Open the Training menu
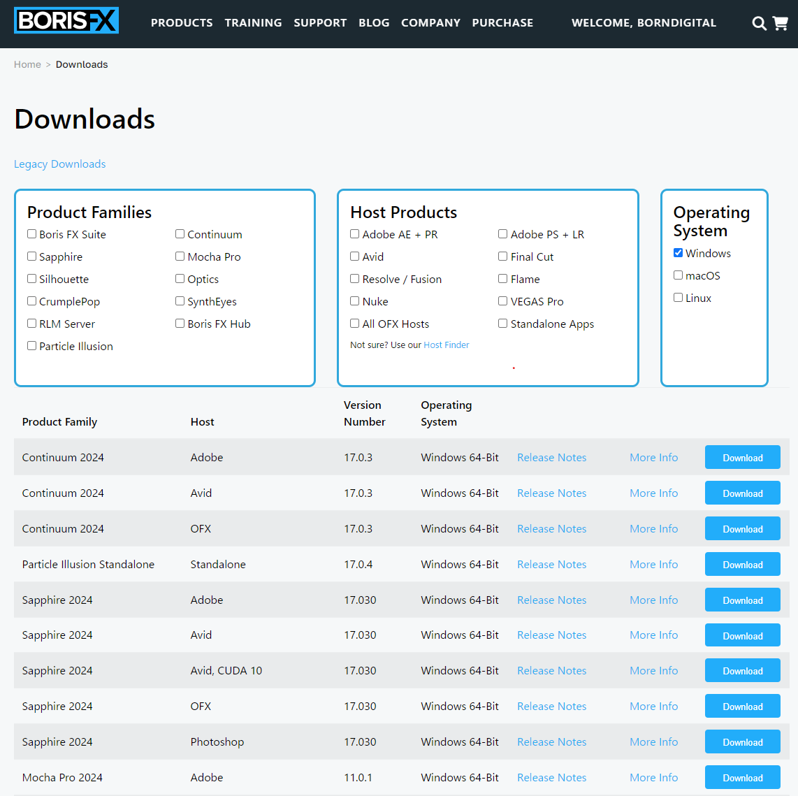 point(253,23)
